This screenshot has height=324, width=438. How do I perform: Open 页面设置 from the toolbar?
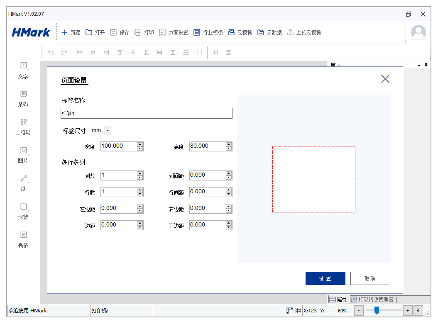174,32
